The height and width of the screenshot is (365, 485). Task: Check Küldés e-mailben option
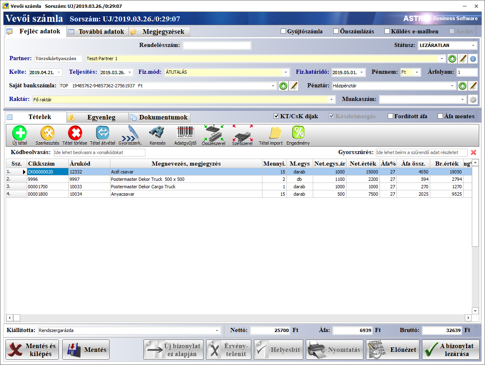387,31
